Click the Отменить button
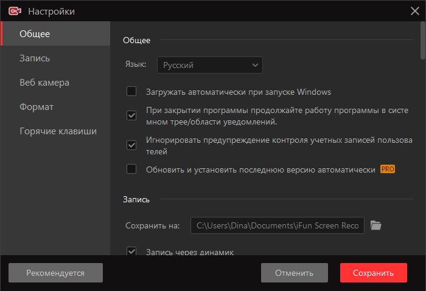 (x=295, y=273)
